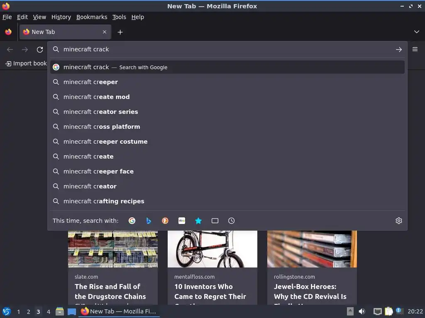
Task: Search this time with Google icon
Action: click(x=132, y=221)
